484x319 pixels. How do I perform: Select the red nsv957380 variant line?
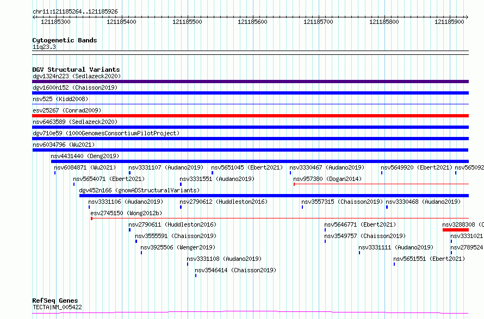381,184
